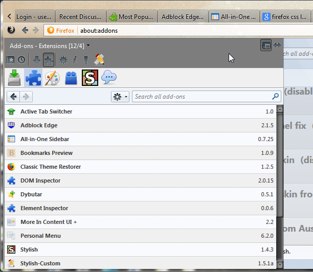Select Stylish-Custom extension row
The height and width of the screenshot is (272, 313).
[x=140, y=263]
